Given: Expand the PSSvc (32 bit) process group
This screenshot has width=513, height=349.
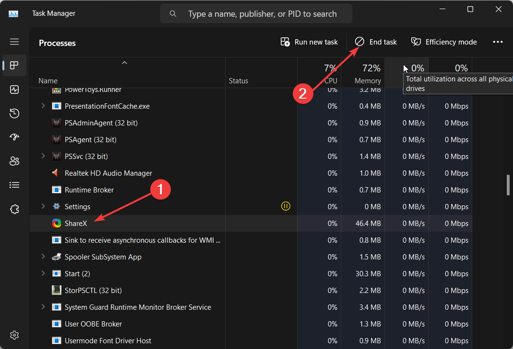Looking at the screenshot, I should tap(43, 156).
